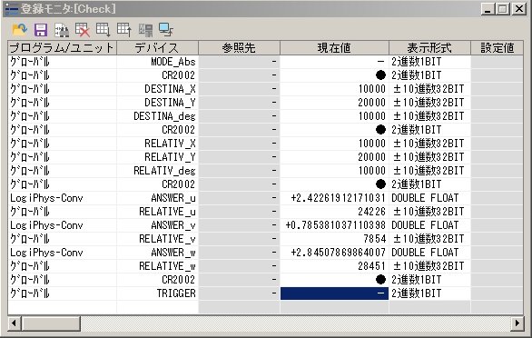The image size is (532, 338).
Task: Click the horizontal scrollbar right arrow
Action: pyautogui.click(x=517, y=323)
